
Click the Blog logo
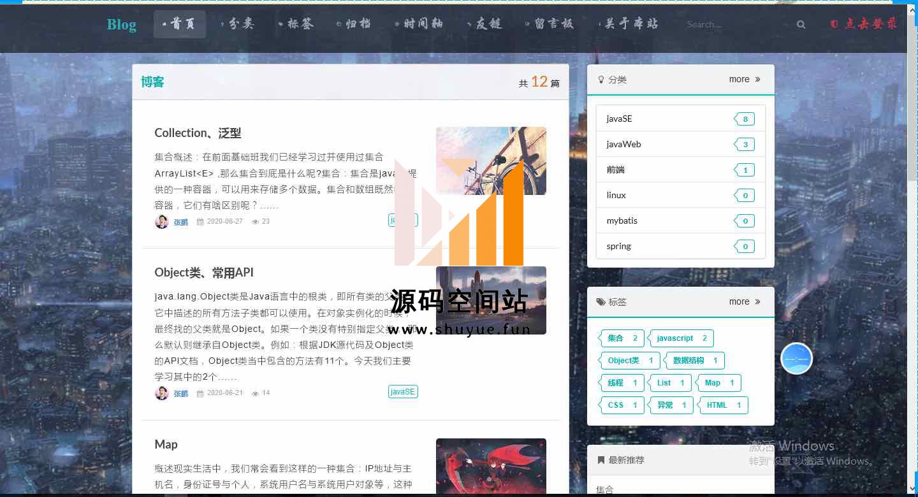pyautogui.click(x=122, y=25)
